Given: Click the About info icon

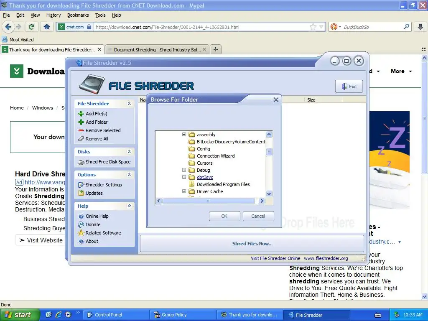Looking at the screenshot, I should (81, 241).
